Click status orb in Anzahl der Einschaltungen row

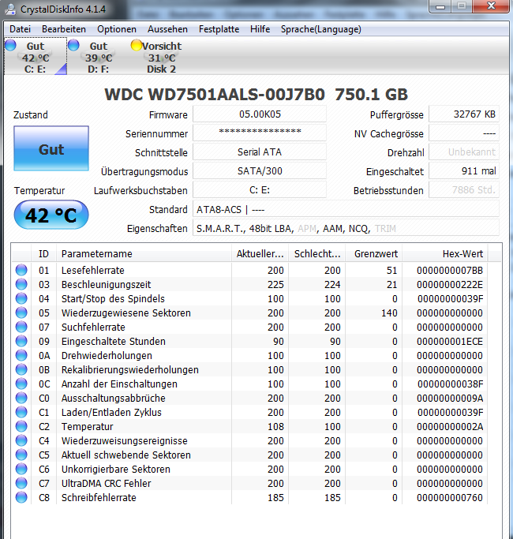pyautogui.click(x=21, y=384)
